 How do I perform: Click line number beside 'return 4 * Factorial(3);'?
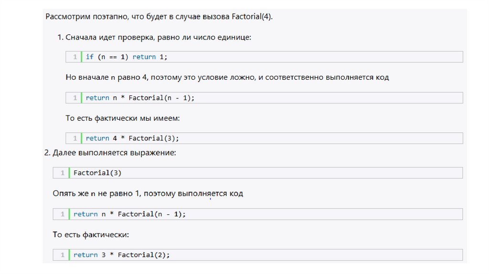point(75,138)
